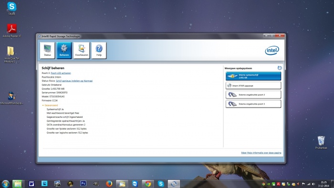The image size is (334, 188).
Task: Launch Premiere Elements PE from the taskbar
Action: pos(70,184)
